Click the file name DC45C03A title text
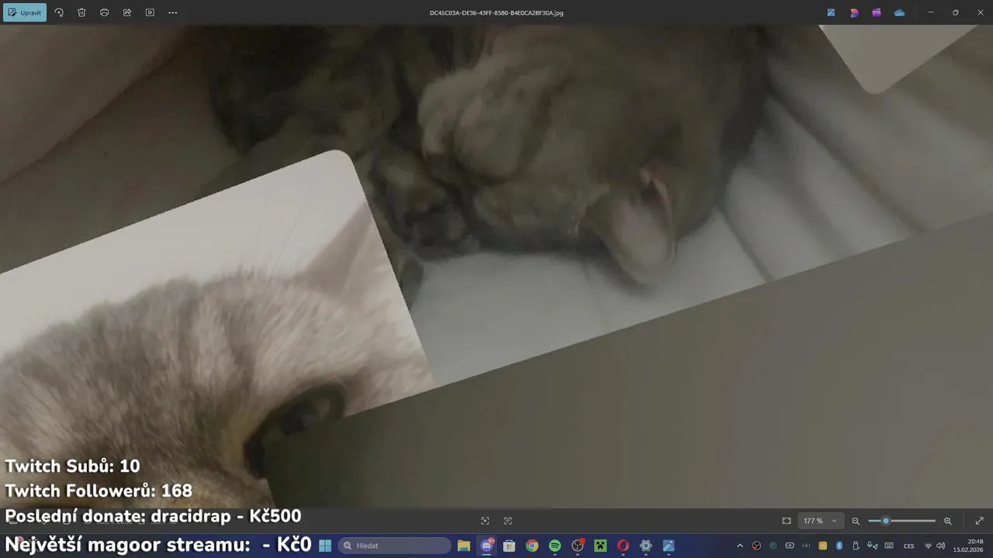 pyautogui.click(x=496, y=13)
